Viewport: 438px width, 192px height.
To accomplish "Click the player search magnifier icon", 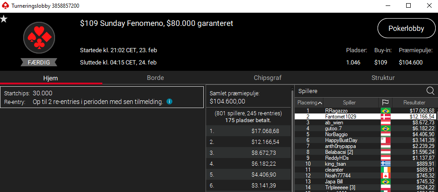I will tap(430, 91).
